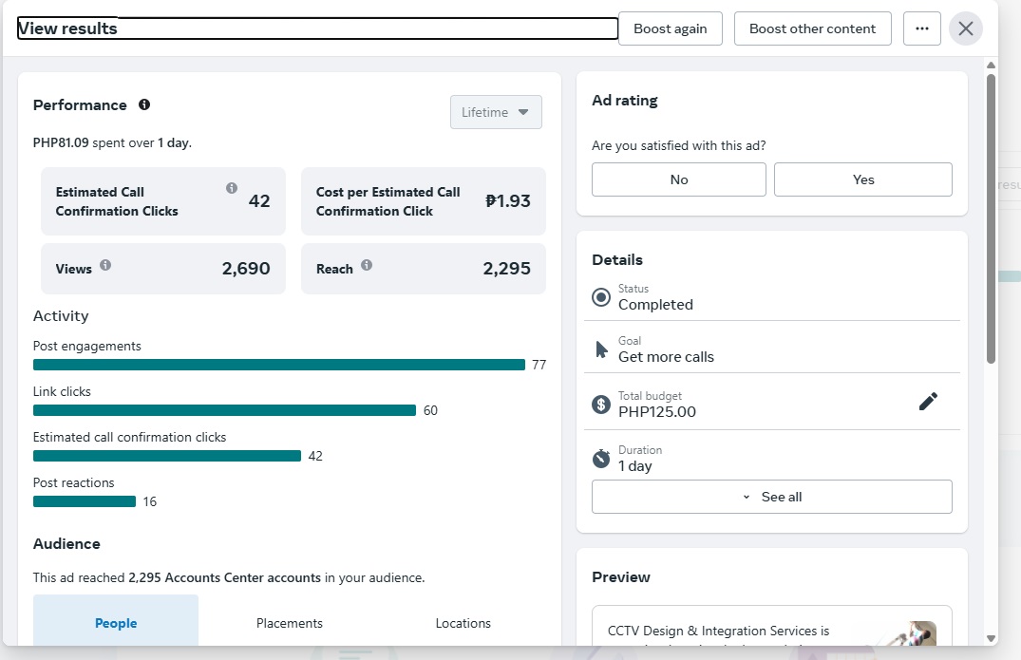Click the Reach info icon
Screen dimensions: 1021x660
point(367,265)
